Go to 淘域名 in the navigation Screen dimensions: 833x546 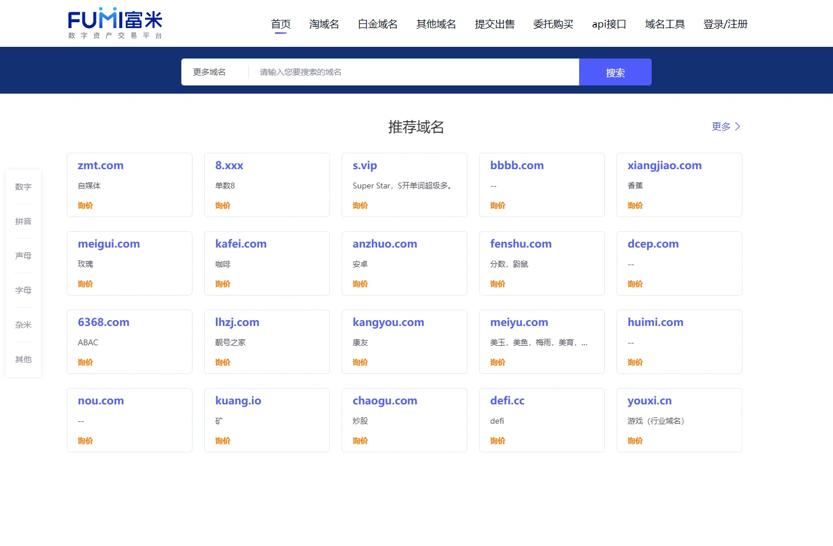pos(324,24)
